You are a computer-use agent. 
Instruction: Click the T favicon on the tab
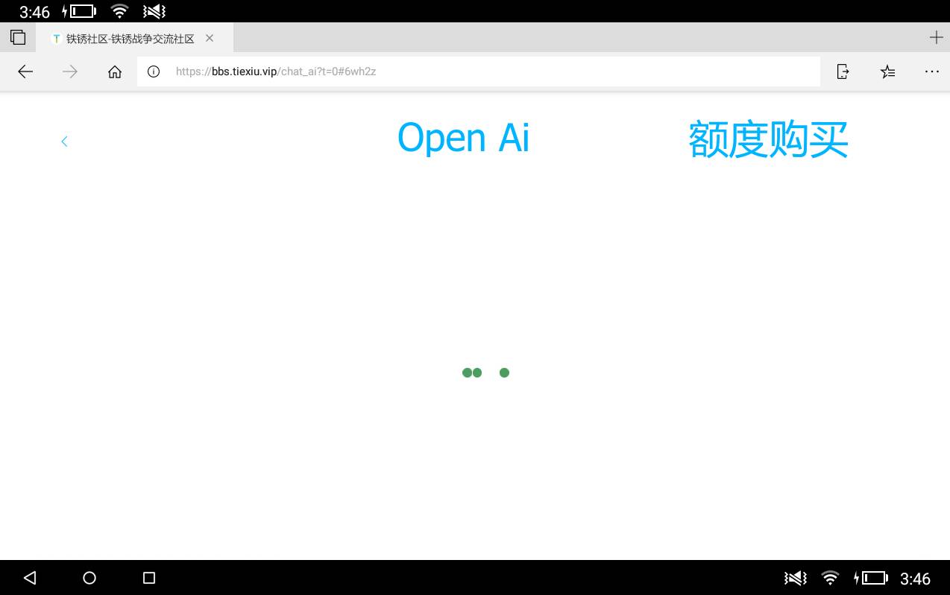pos(56,39)
